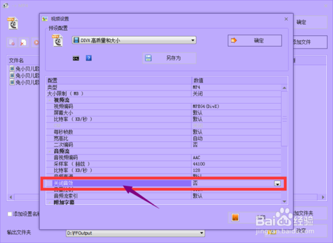Click the MP4 value of 类型
333x243 pixels.
pyautogui.click(x=196, y=87)
